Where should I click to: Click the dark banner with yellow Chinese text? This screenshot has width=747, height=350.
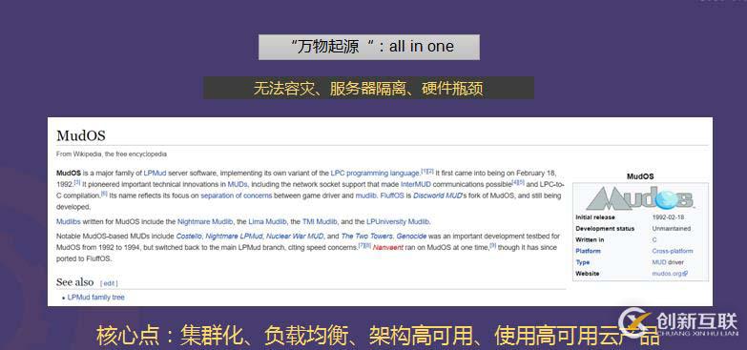(368, 88)
